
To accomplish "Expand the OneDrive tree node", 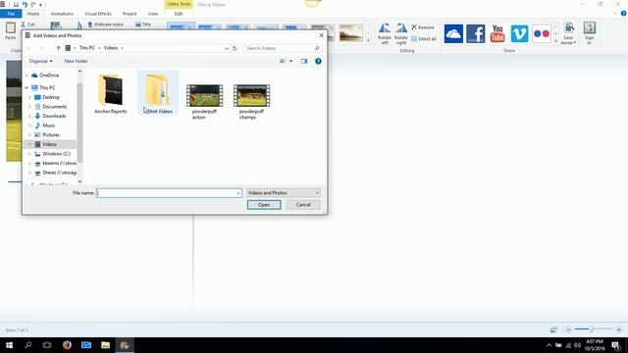I will pos(26,76).
